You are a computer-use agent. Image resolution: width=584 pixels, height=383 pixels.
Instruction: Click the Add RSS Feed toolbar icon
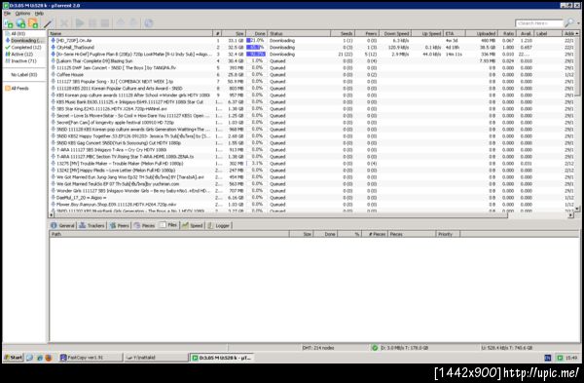click(33, 23)
